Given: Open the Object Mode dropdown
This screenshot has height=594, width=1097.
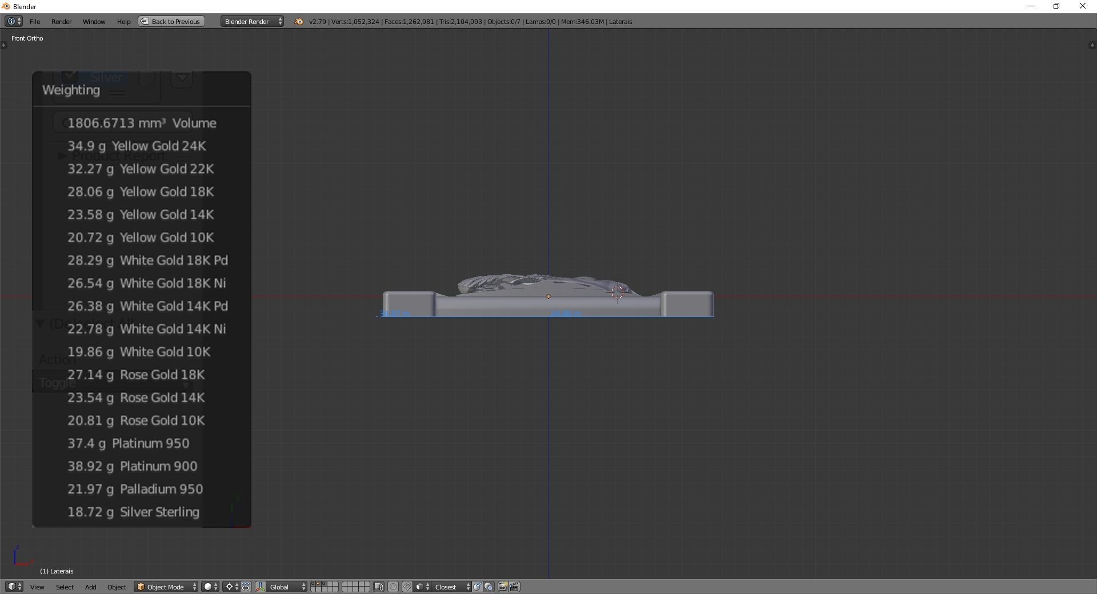Looking at the screenshot, I should pyautogui.click(x=166, y=587).
